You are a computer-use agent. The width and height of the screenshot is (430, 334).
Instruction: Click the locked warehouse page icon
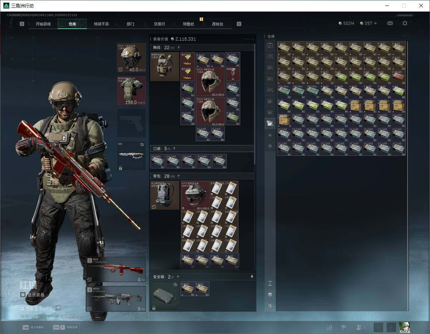(x=270, y=135)
